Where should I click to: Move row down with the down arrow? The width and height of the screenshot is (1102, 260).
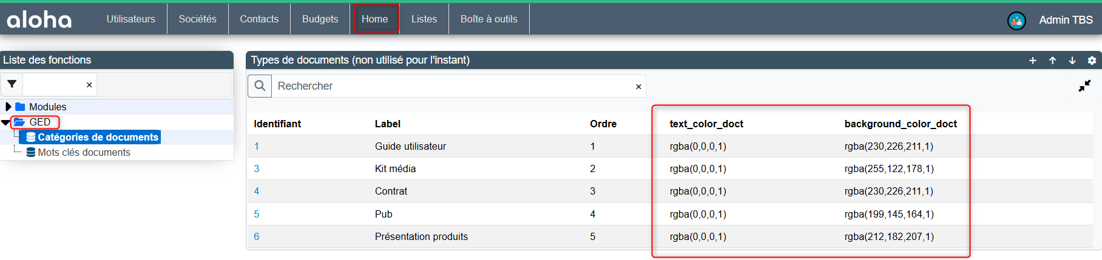point(1072,61)
